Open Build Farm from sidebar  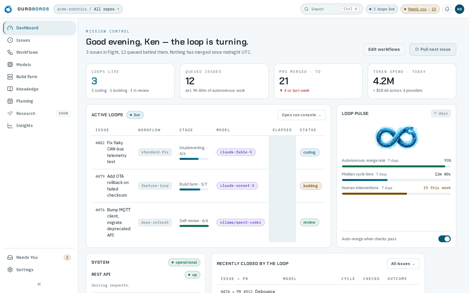39,77
